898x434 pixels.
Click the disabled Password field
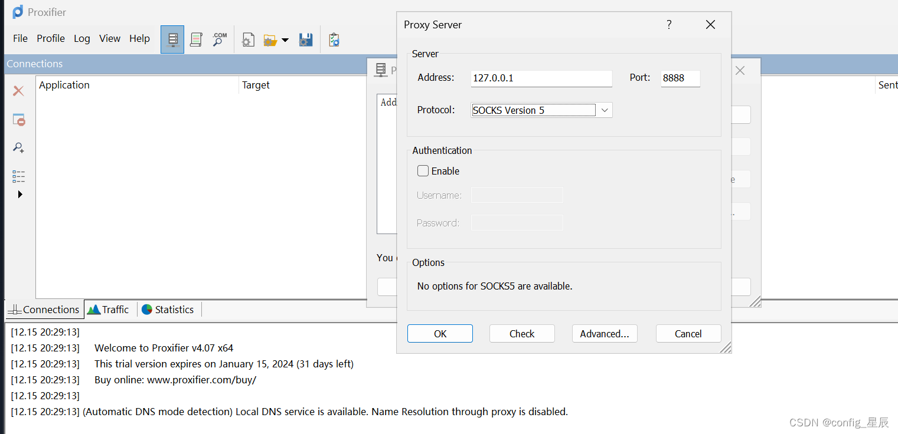[x=517, y=223]
